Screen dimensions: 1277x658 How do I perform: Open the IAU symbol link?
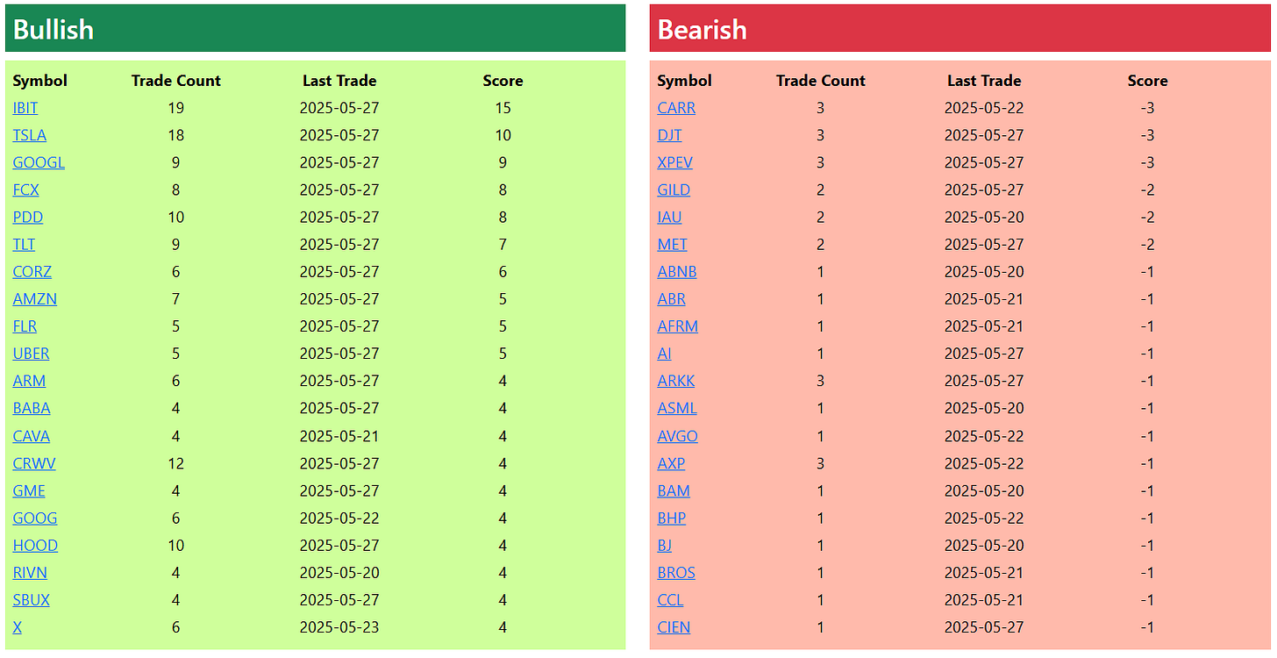(670, 217)
